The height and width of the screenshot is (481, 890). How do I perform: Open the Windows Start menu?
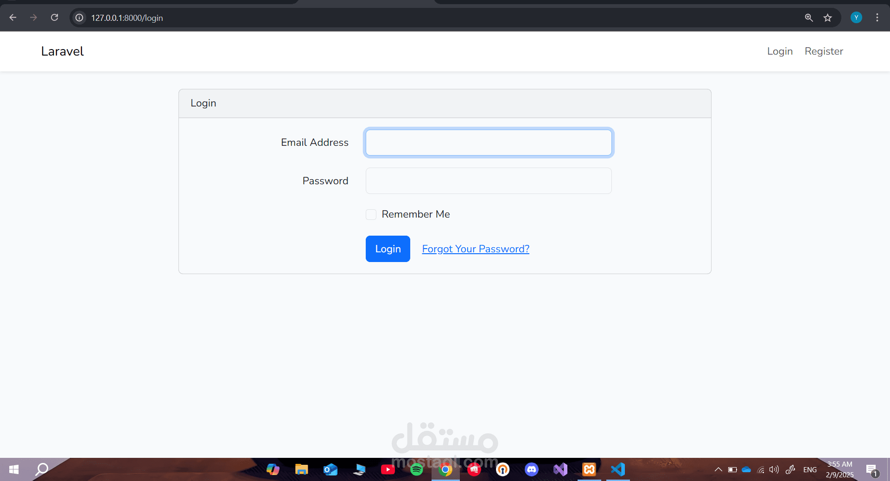[x=14, y=469]
